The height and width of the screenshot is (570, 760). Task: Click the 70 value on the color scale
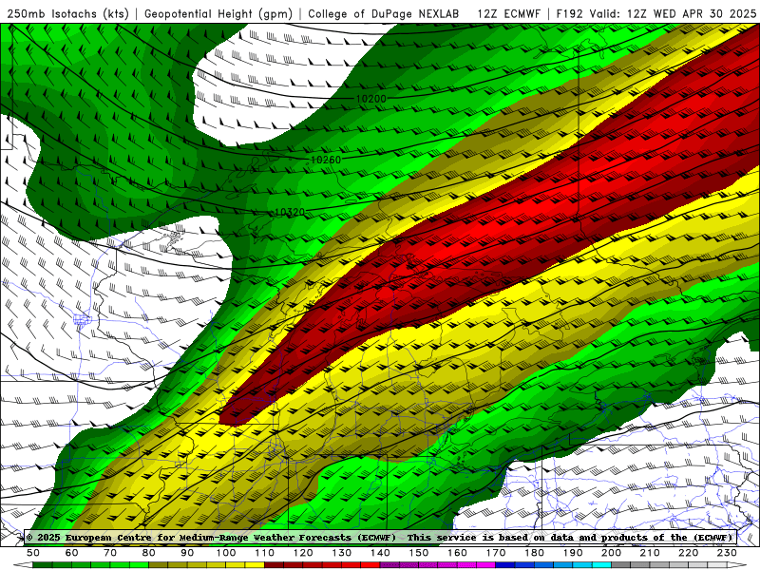click(110, 553)
